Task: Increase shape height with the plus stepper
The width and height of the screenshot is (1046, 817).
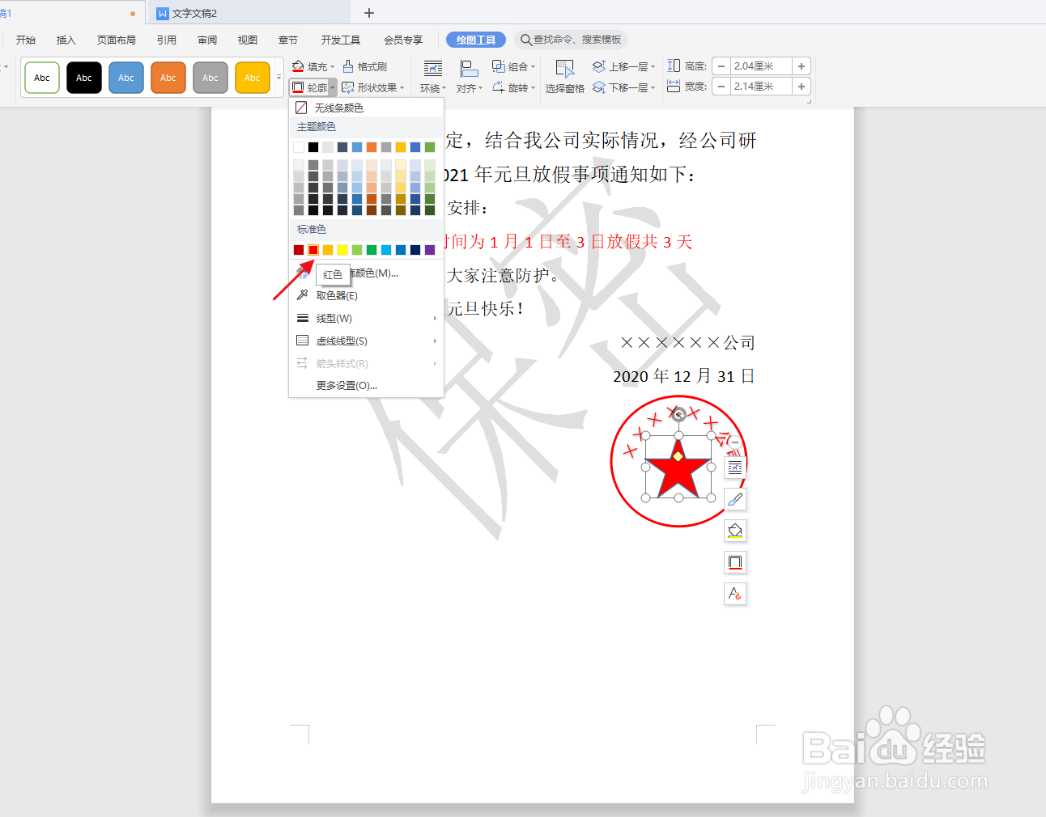Action: tap(801, 66)
